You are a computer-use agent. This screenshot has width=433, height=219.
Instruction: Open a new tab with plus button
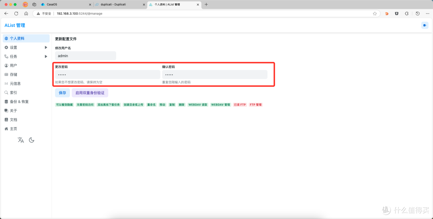[206, 4]
